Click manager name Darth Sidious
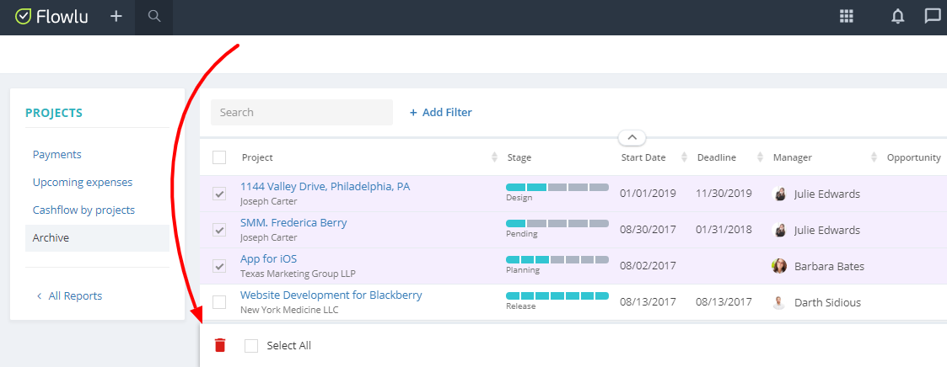The image size is (947, 367). (827, 302)
